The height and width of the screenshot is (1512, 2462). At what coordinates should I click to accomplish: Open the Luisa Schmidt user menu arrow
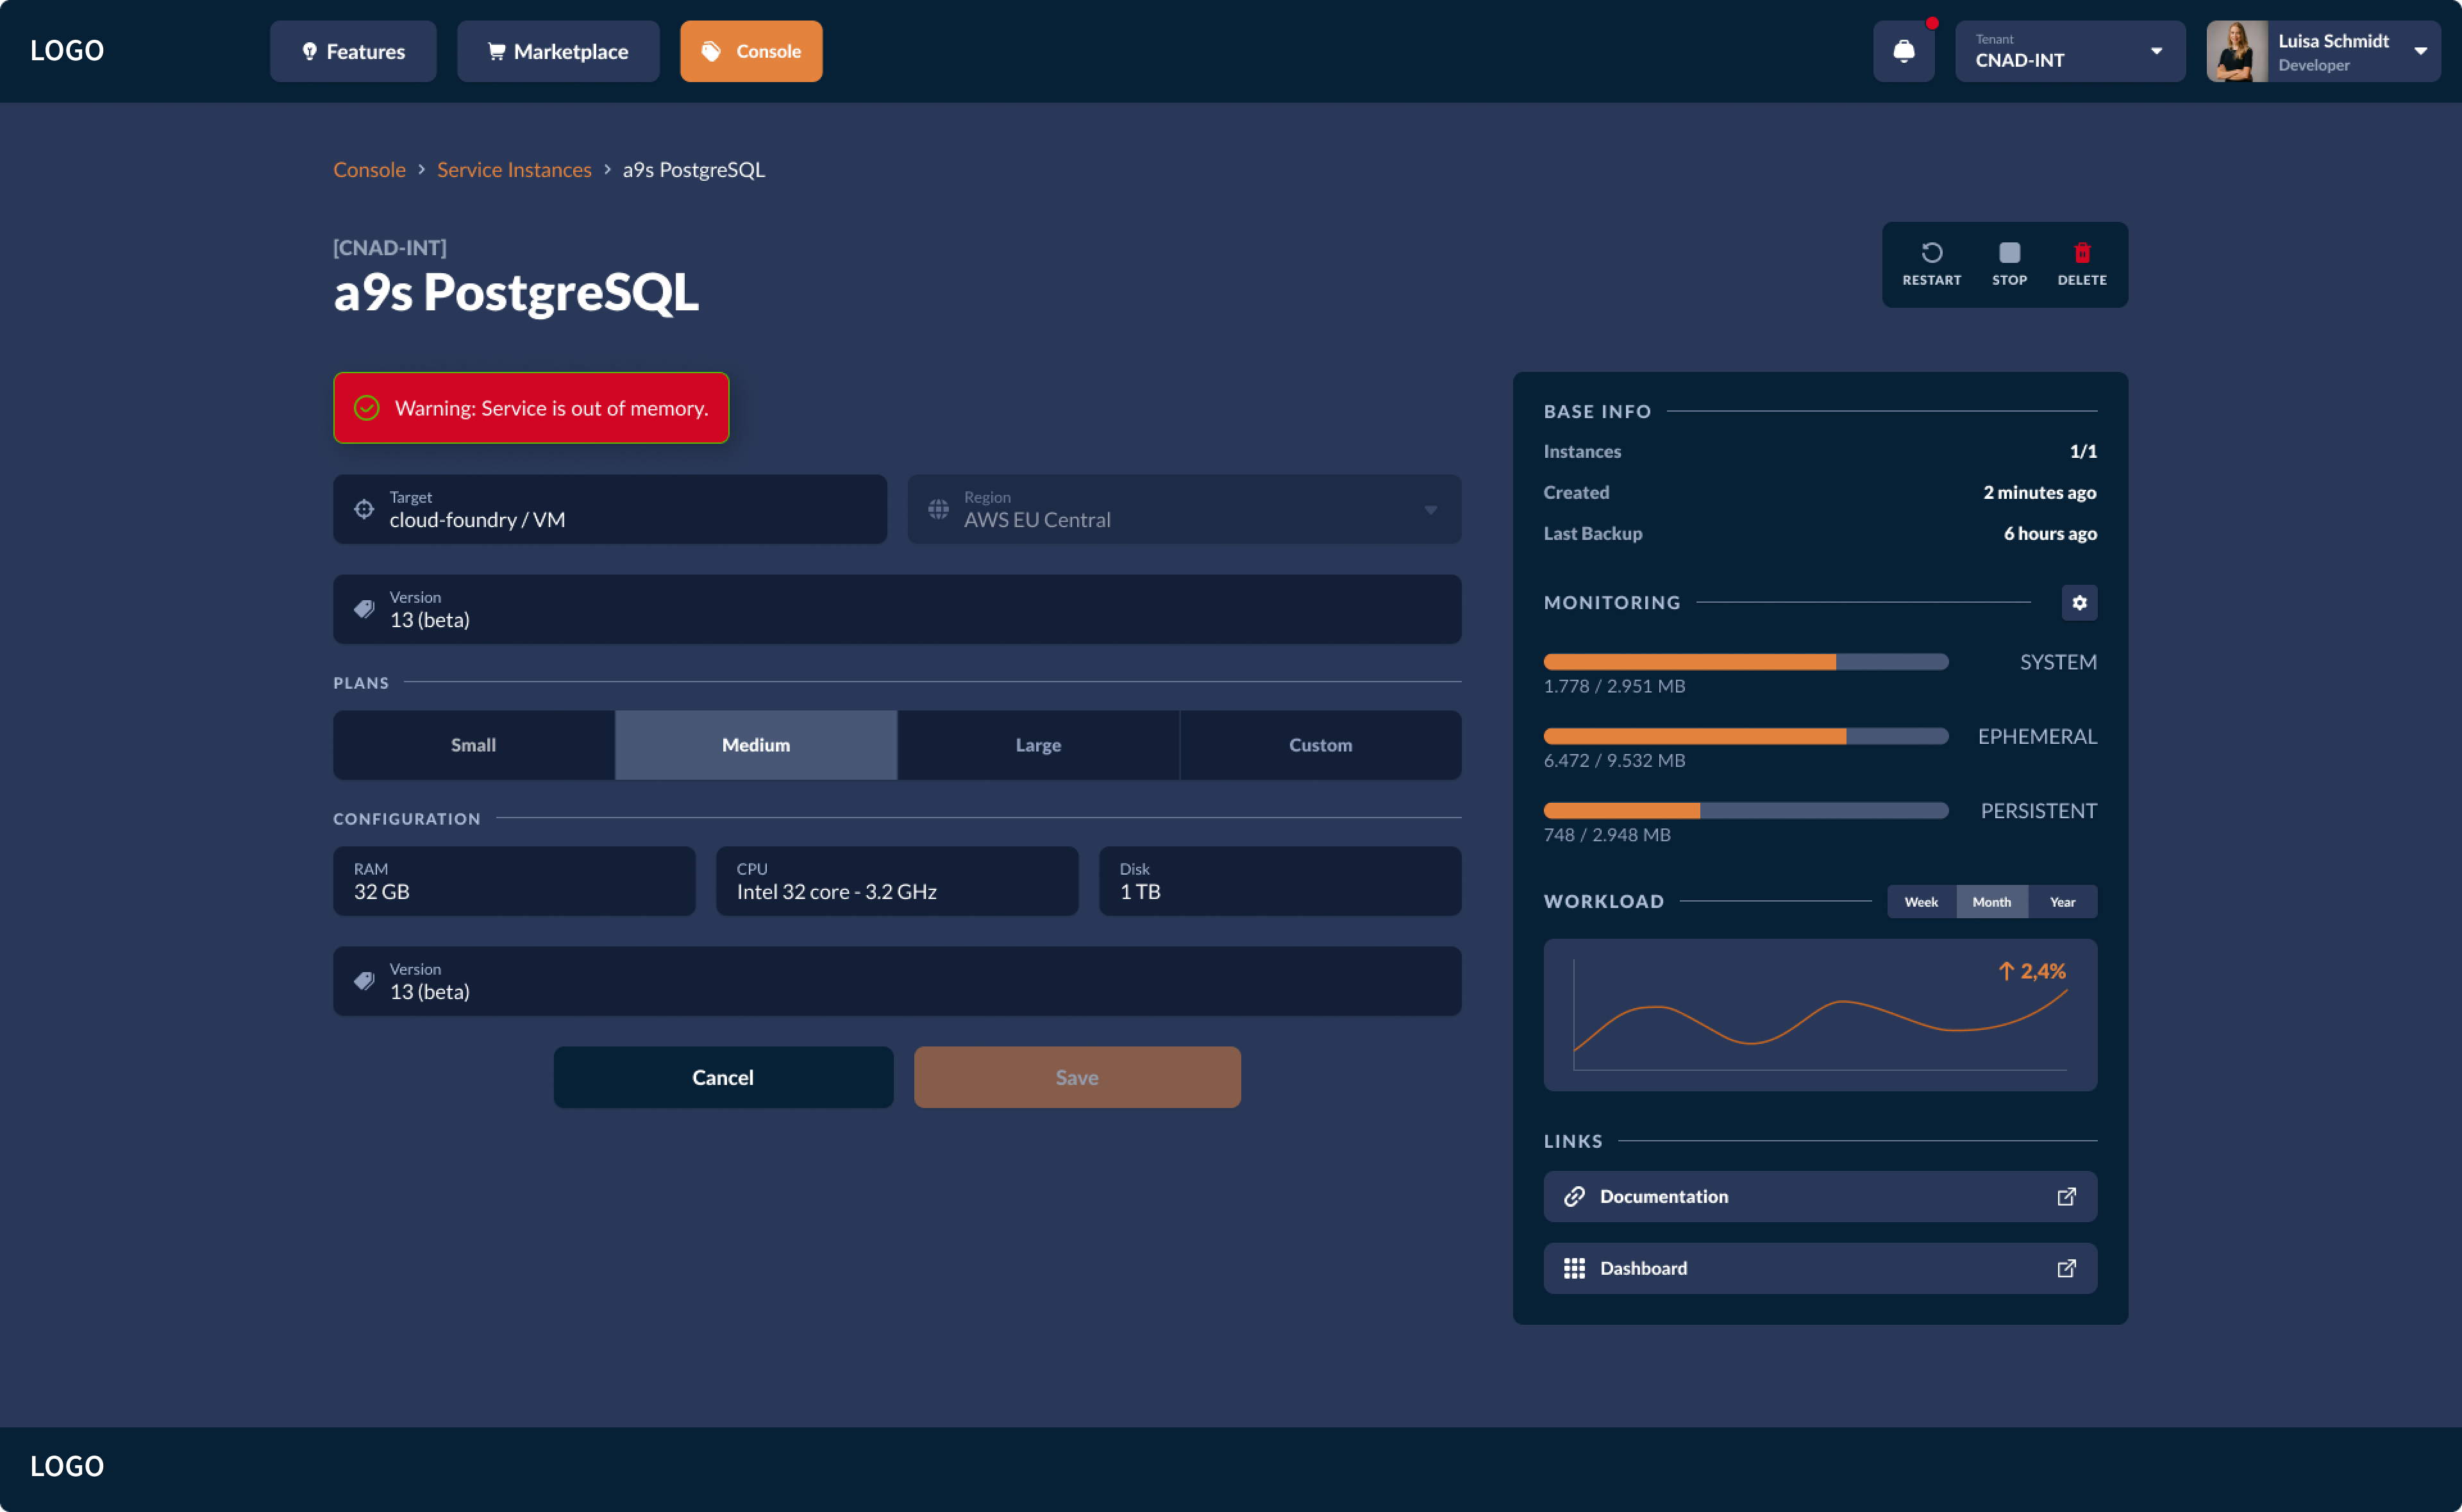[2420, 51]
